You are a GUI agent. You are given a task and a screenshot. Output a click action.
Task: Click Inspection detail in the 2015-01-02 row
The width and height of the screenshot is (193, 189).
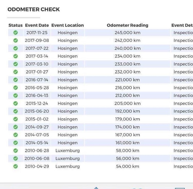click(183, 119)
